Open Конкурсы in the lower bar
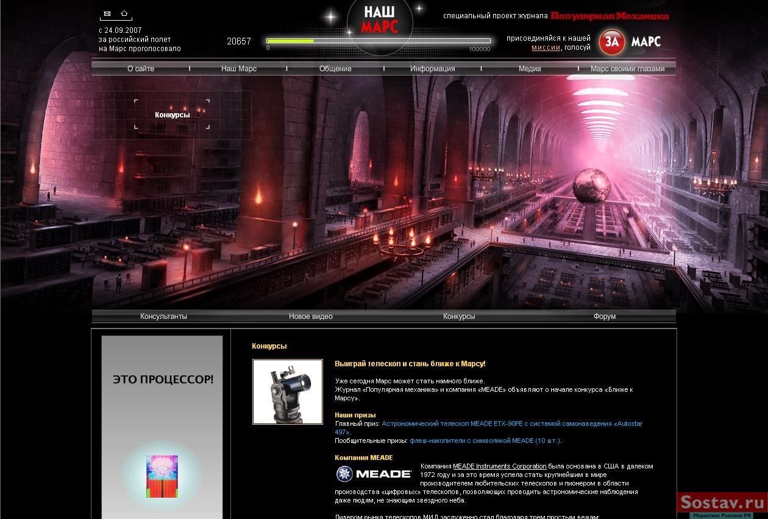The width and height of the screenshot is (768, 519). click(459, 316)
